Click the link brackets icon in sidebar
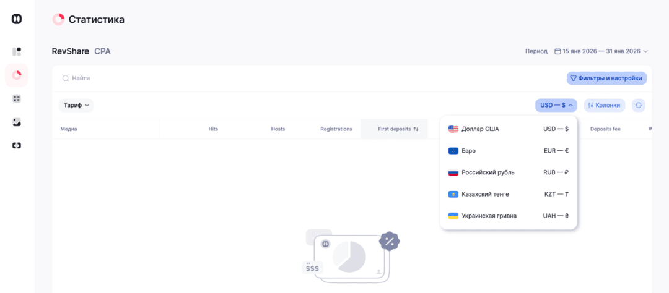 click(x=17, y=145)
